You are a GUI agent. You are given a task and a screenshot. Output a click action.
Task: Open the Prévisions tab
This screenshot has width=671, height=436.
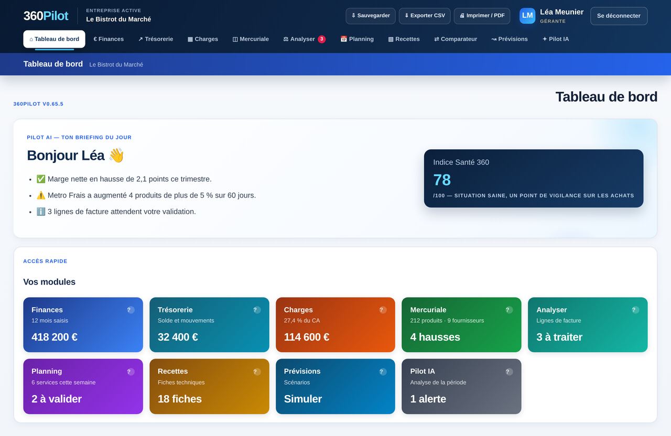click(510, 39)
